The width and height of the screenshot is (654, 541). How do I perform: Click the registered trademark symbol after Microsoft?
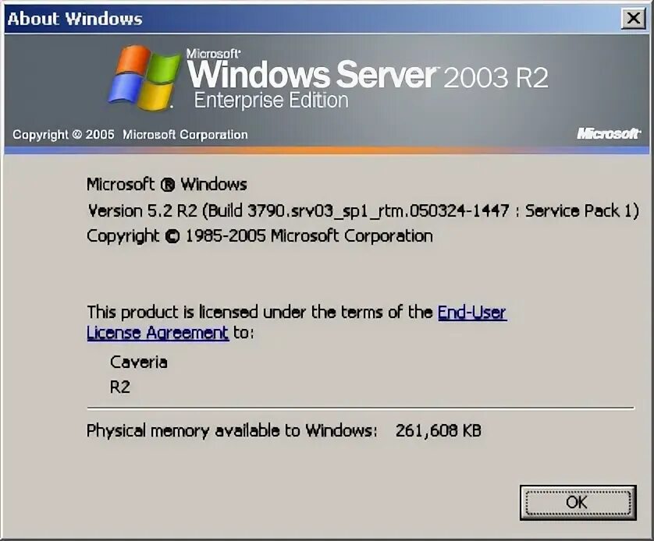pyautogui.click(x=168, y=185)
